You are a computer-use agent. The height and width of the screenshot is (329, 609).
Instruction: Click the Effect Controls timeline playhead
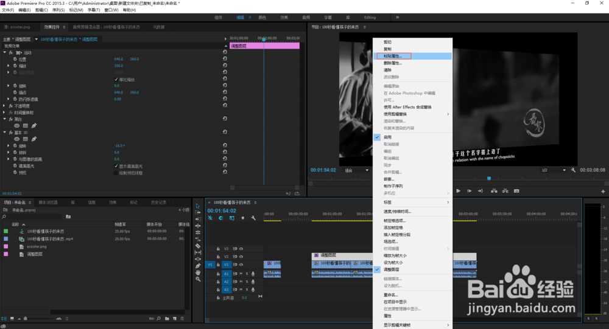coord(264,39)
